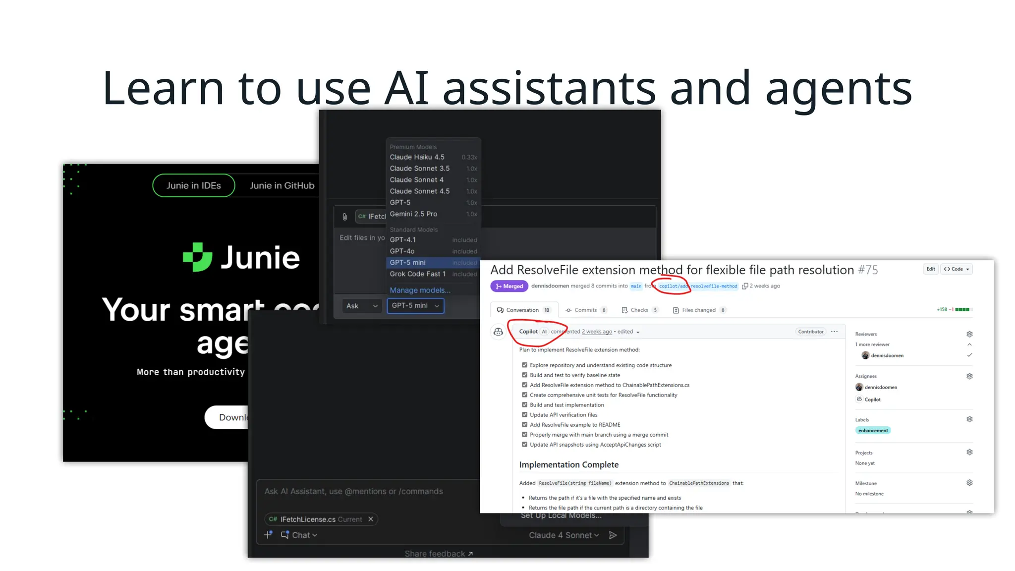
Task: Open the copilot/add-resolvefile-method branch link
Action: click(x=698, y=286)
